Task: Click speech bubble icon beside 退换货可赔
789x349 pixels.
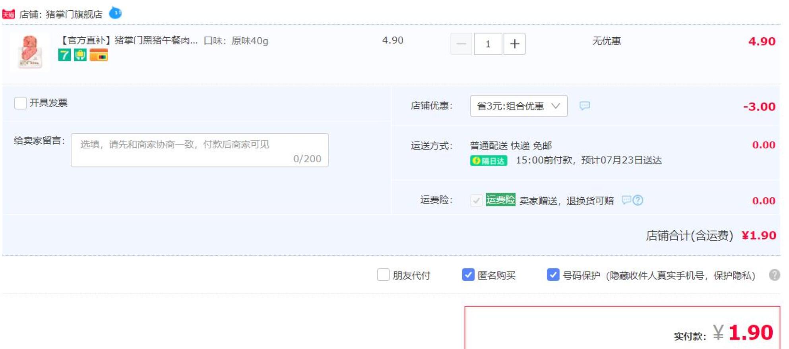Action: click(x=626, y=200)
